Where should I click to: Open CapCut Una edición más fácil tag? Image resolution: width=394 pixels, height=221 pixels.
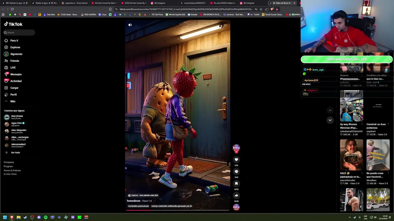[143, 195]
